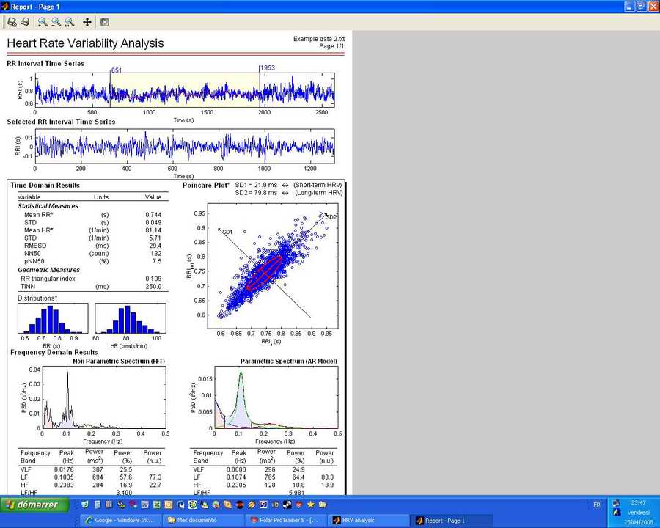
Task: Select the zoom in magnifier tool
Action: pyautogui.click(x=43, y=23)
